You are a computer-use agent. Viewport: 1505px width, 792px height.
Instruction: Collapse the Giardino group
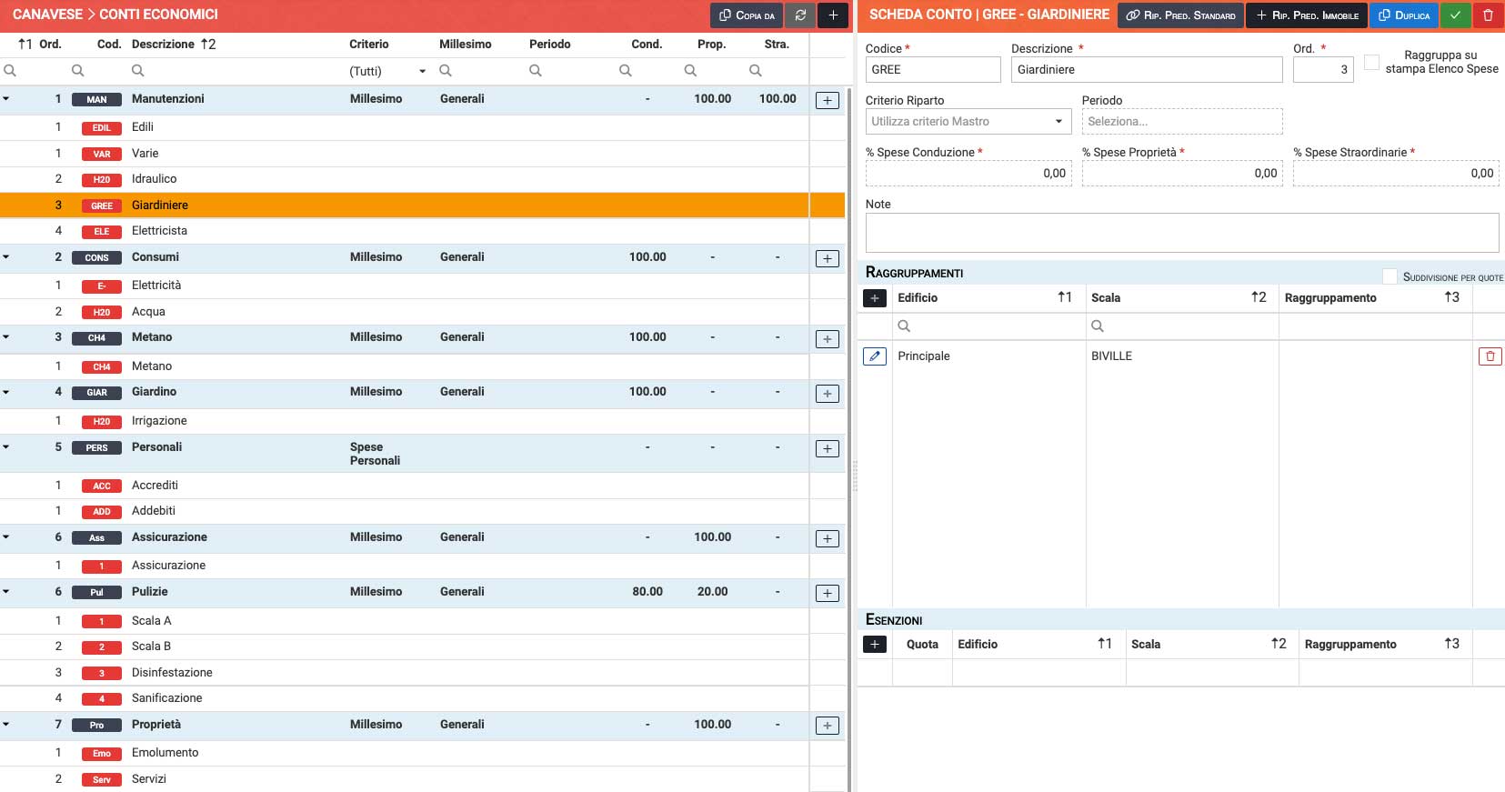tap(6, 392)
